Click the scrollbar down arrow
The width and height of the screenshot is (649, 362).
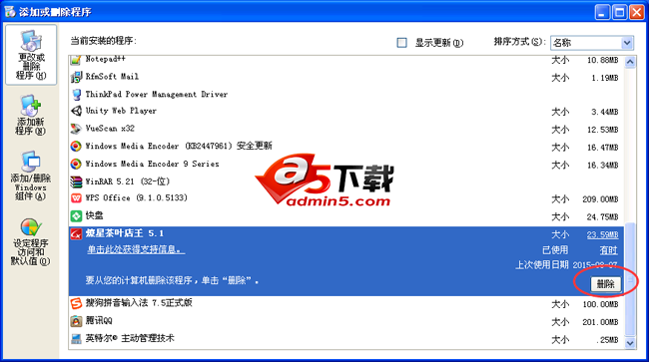click(630, 343)
